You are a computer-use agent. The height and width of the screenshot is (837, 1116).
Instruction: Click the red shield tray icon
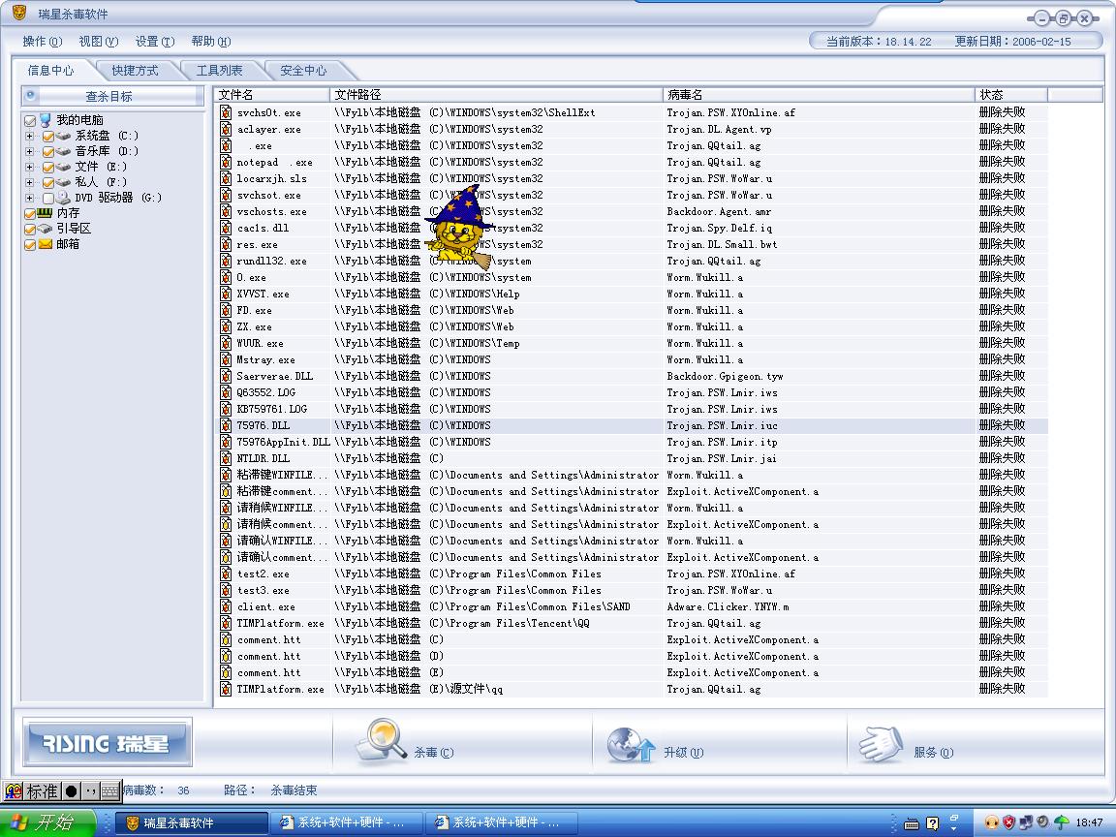1008,822
